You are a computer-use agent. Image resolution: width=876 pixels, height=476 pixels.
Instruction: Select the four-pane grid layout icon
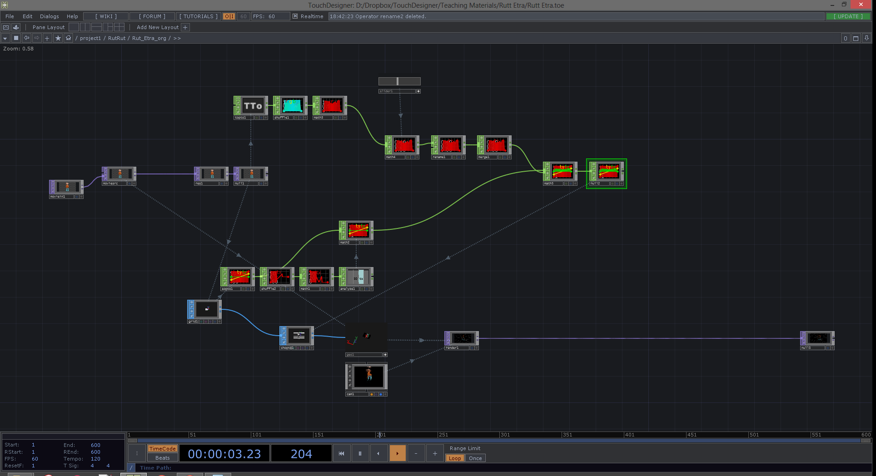119,27
